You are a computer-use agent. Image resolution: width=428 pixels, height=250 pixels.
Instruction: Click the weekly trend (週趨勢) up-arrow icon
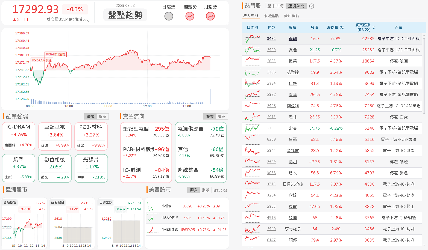point(190,16)
